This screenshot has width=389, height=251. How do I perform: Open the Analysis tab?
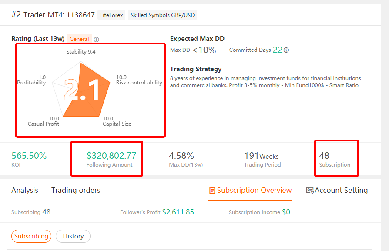[x=25, y=190]
